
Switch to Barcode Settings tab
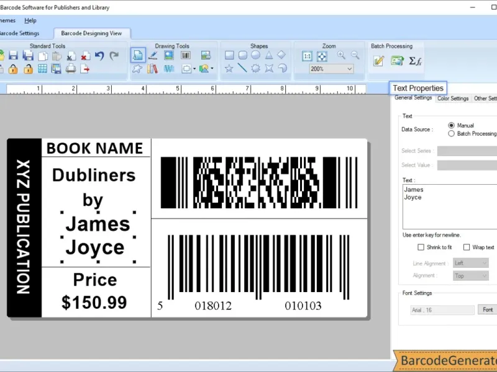click(19, 33)
